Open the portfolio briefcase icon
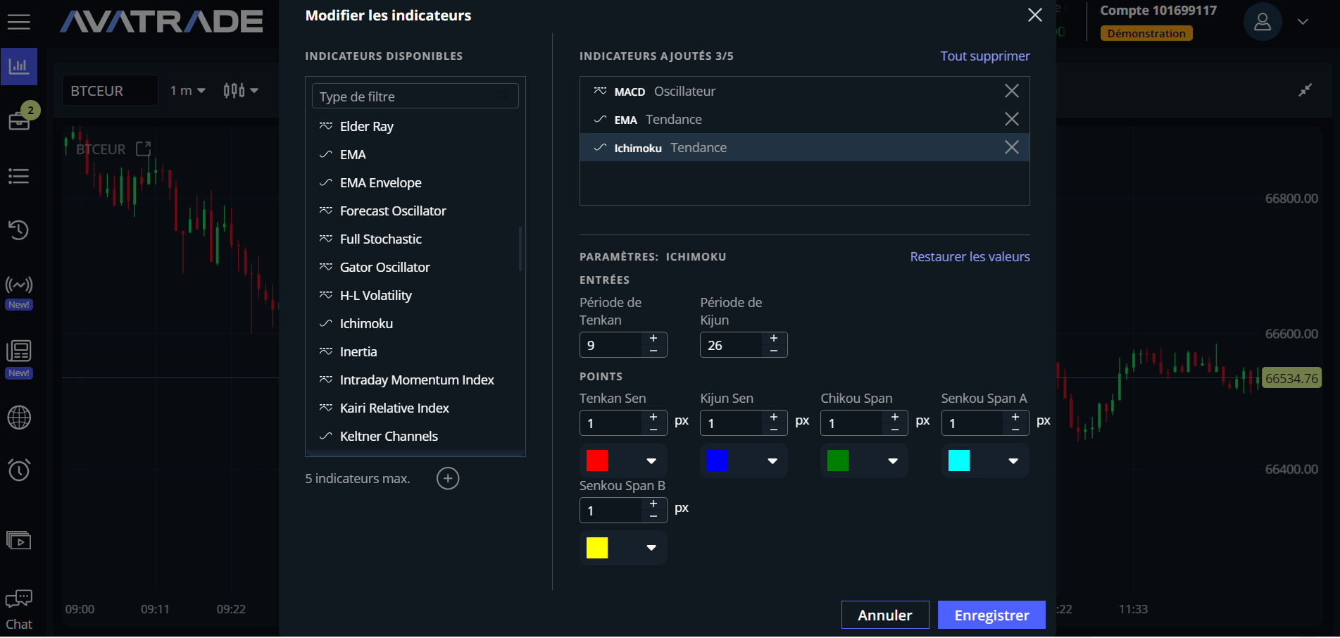The height and width of the screenshot is (638, 1340). pos(19,121)
